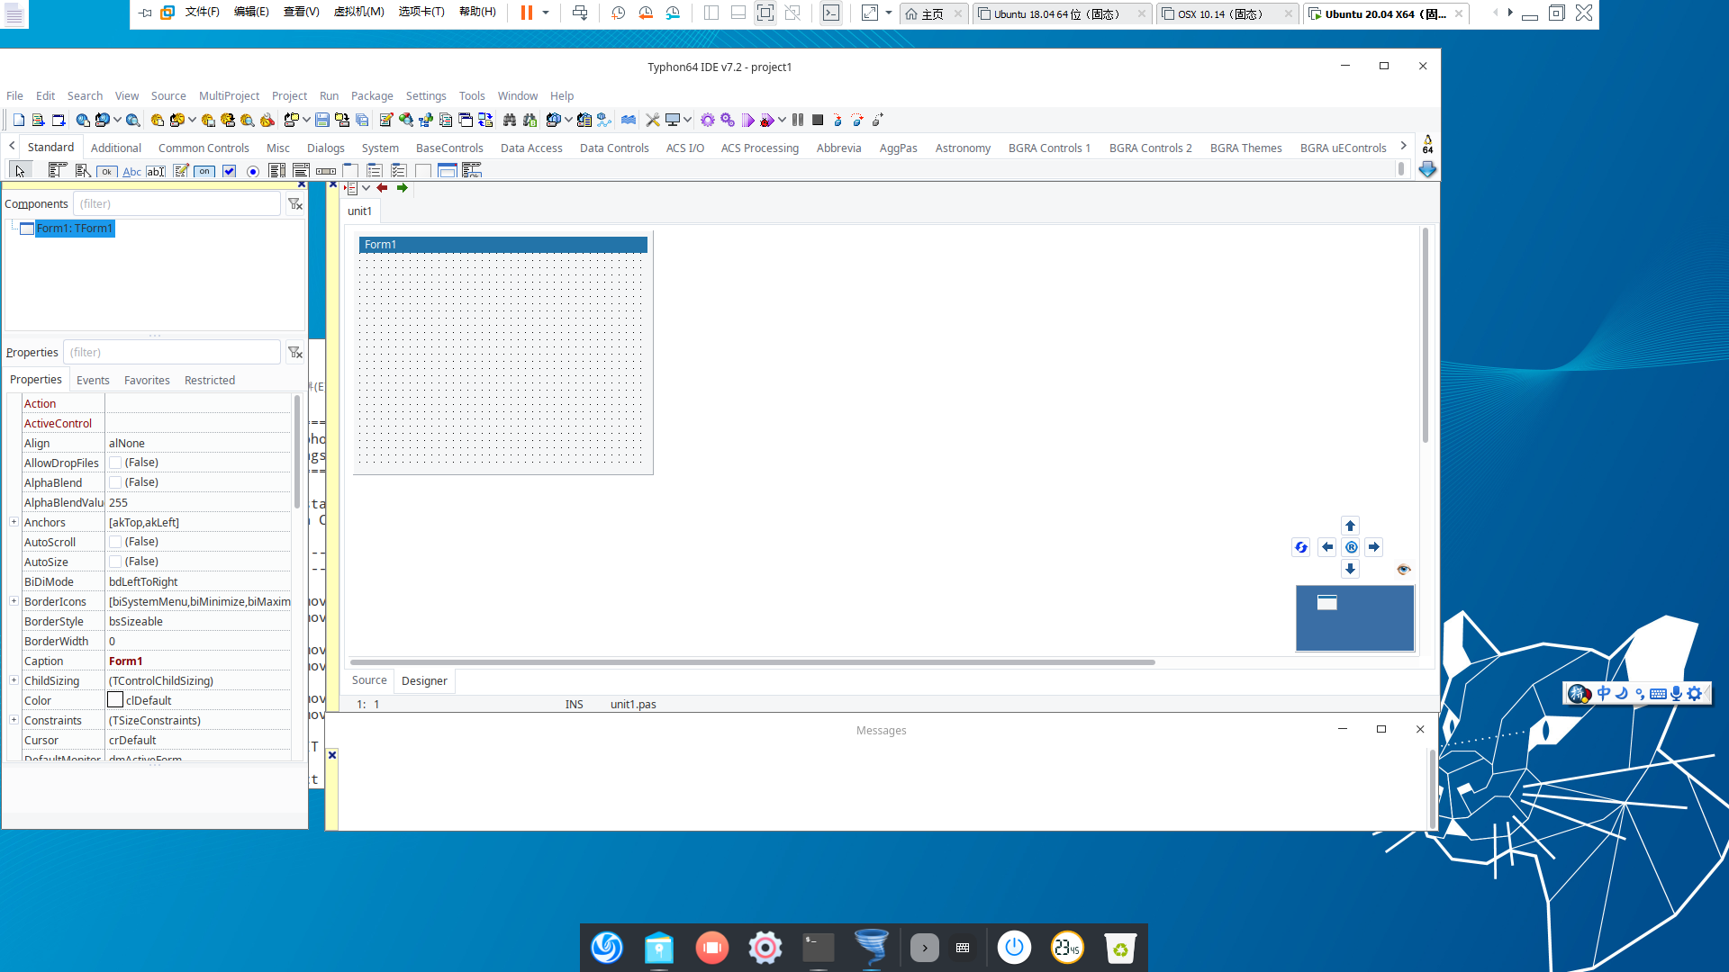1729x972 pixels.
Task: Toggle the AllowDropFiles checkbox
Action: click(x=115, y=463)
